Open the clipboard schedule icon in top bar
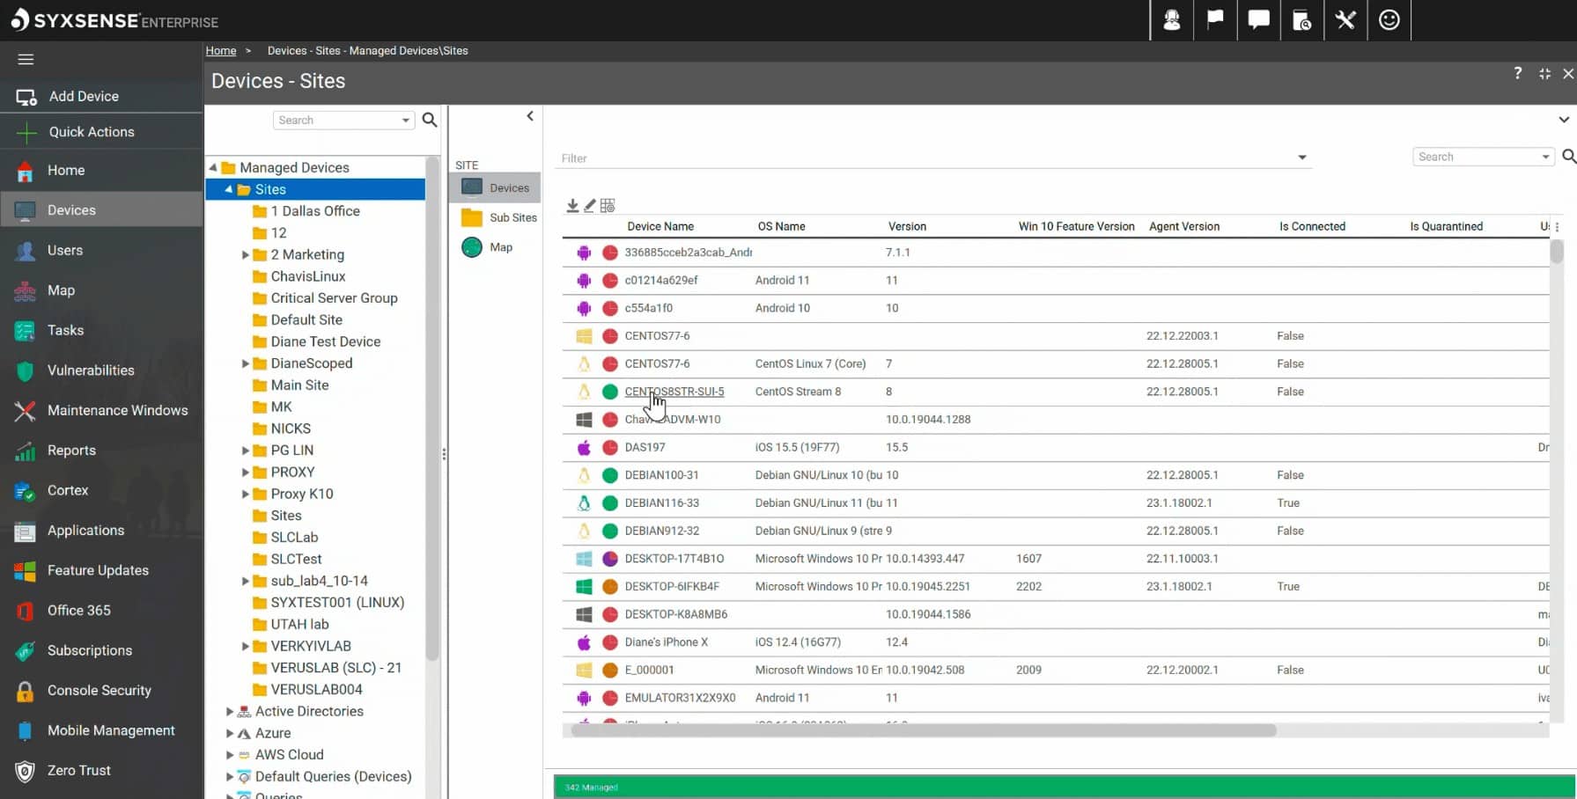 (x=1301, y=20)
